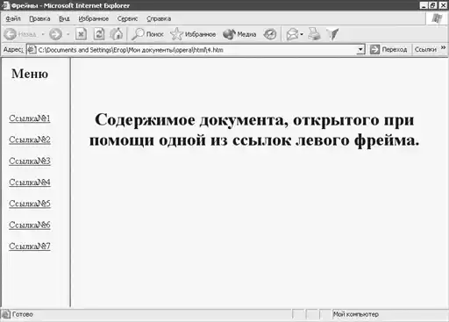Click the Меню heading in left frame

pos(30,74)
